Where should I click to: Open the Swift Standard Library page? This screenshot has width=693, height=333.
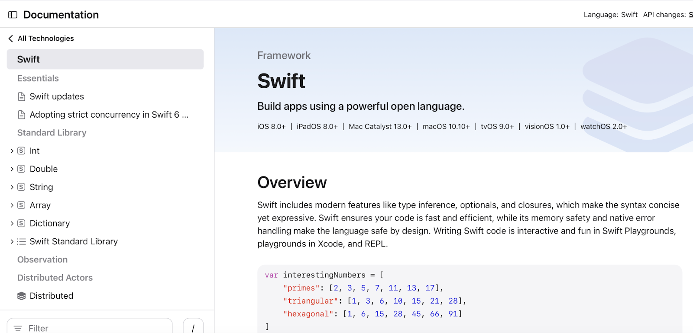coord(74,242)
